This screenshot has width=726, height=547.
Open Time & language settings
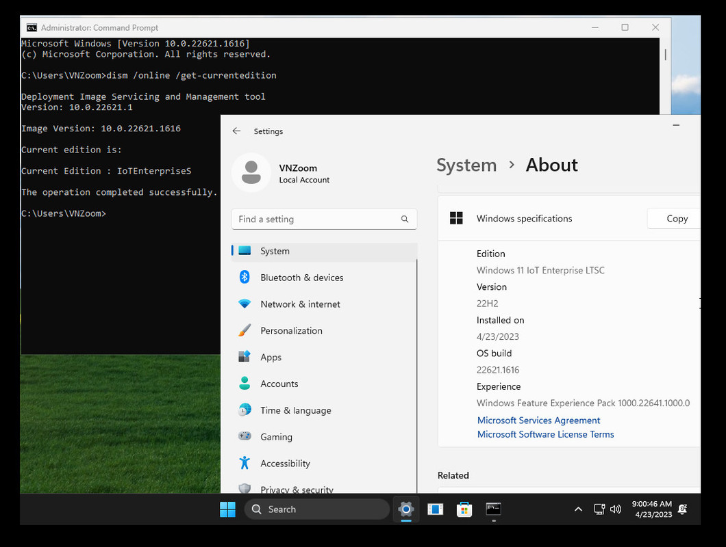324,411
